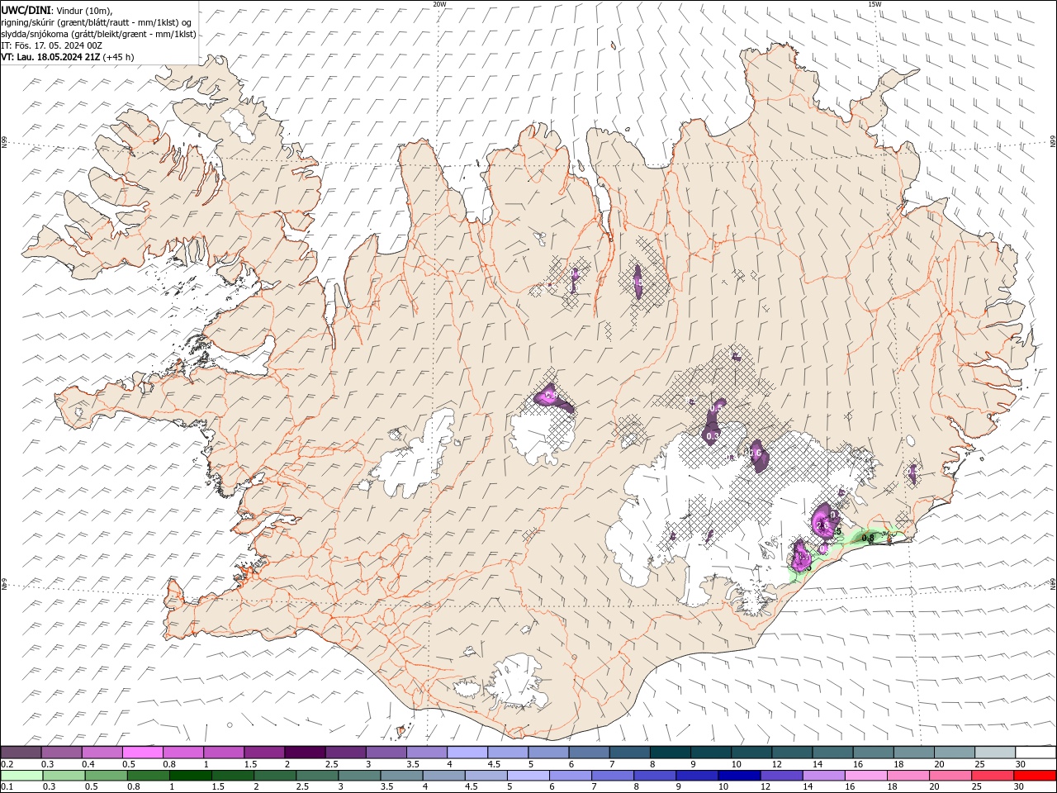Select the lavender 4 snow scale swatch
The image size is (1057, 793).
click(x=467, y=753)
